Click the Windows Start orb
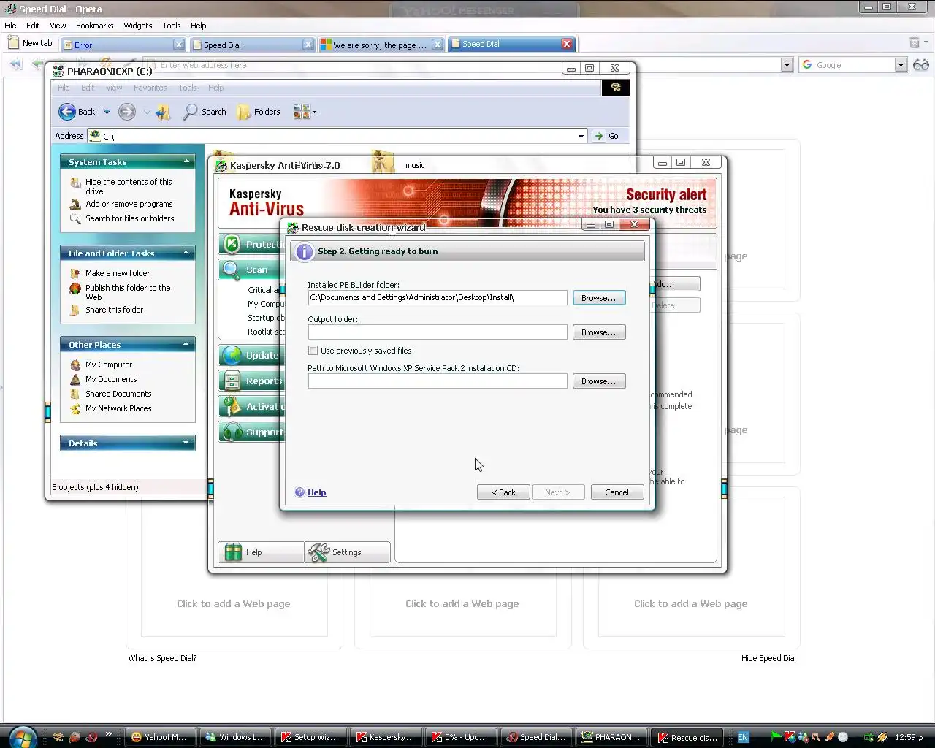The image size is (935, 748). (22, 737)
